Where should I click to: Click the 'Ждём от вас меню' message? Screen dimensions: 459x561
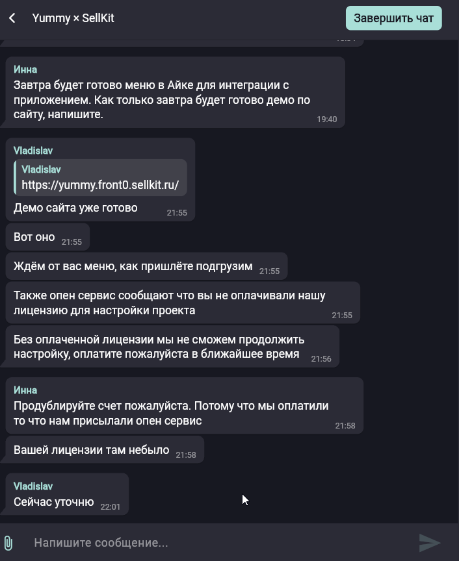tap(133, 266)
